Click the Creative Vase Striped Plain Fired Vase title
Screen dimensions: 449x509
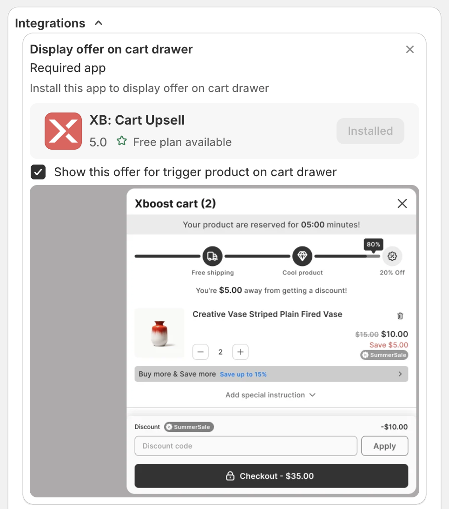[x=267, y=314]
